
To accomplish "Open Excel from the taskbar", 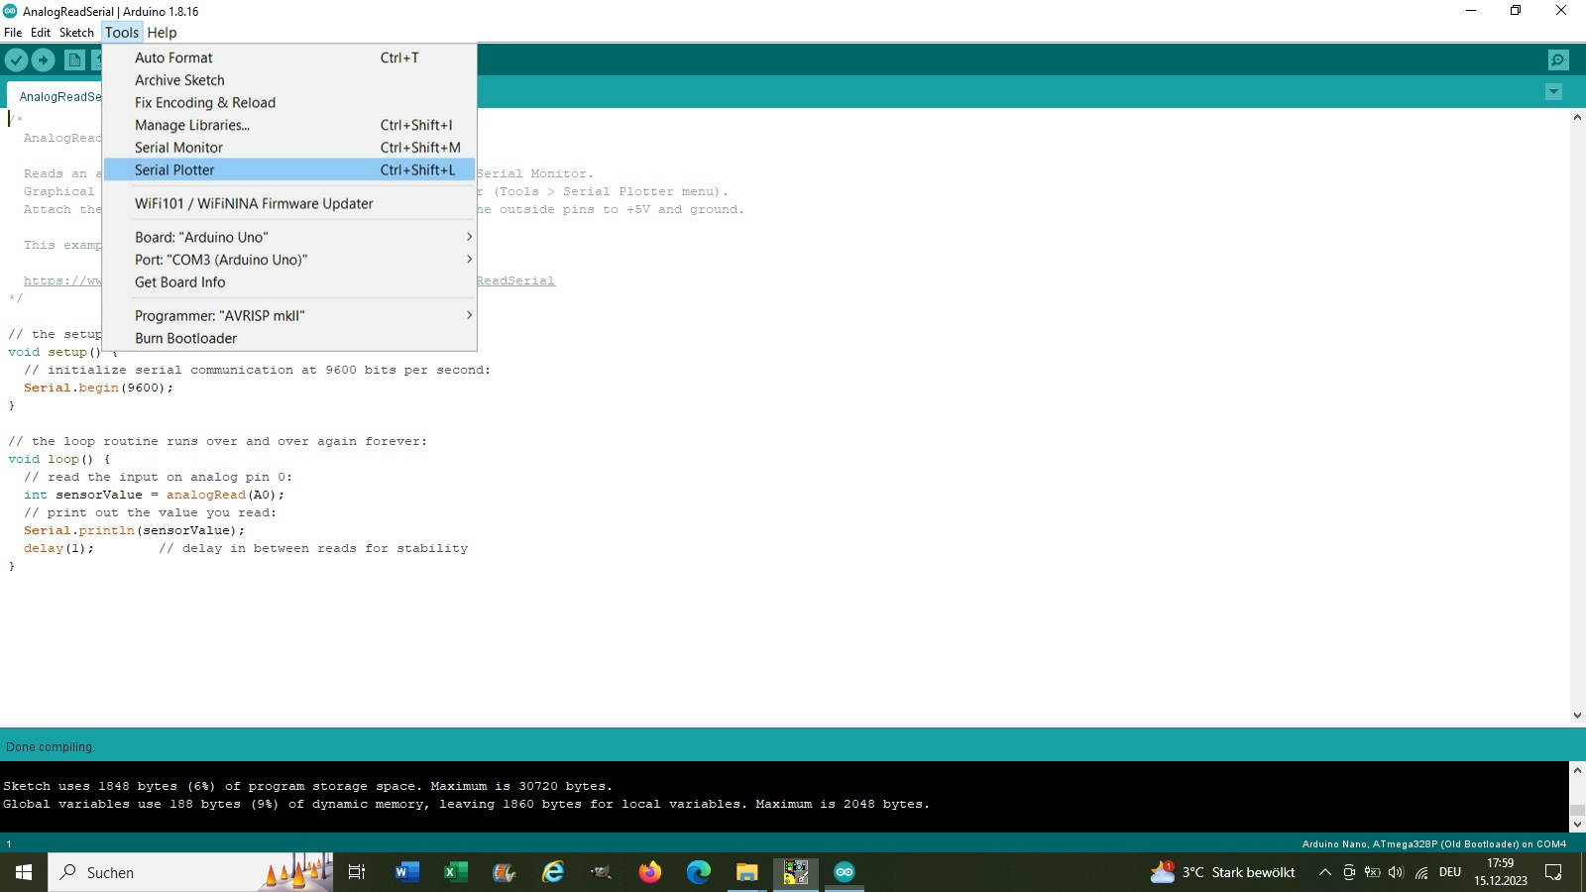I will click(x=455, y=872).
